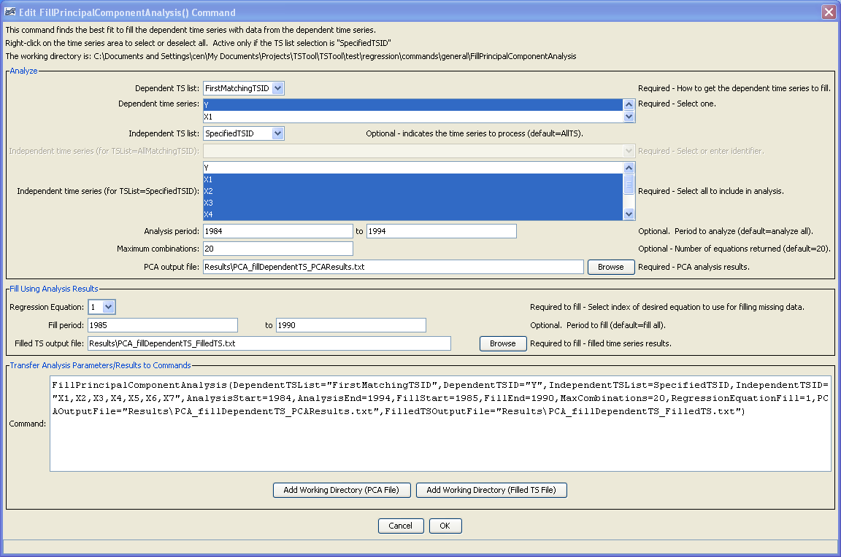
Task: Close the Edit FillPrincipalComponentAnalysis dialog
Action: pos(830,12)
